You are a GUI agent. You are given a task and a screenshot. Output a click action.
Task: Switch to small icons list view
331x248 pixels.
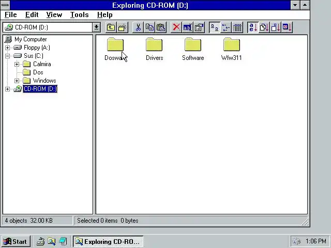(x=226, y=27)
